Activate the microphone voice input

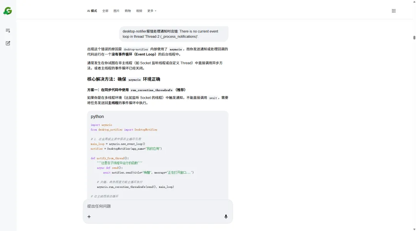pos(226,217)
